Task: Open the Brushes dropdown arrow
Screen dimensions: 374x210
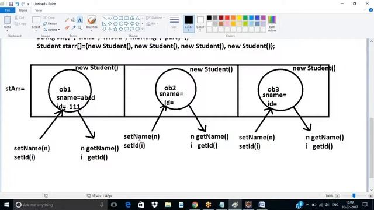Action: coord(92,30)
